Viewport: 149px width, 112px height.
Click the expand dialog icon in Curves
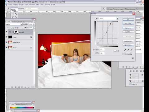coord(133,58)
